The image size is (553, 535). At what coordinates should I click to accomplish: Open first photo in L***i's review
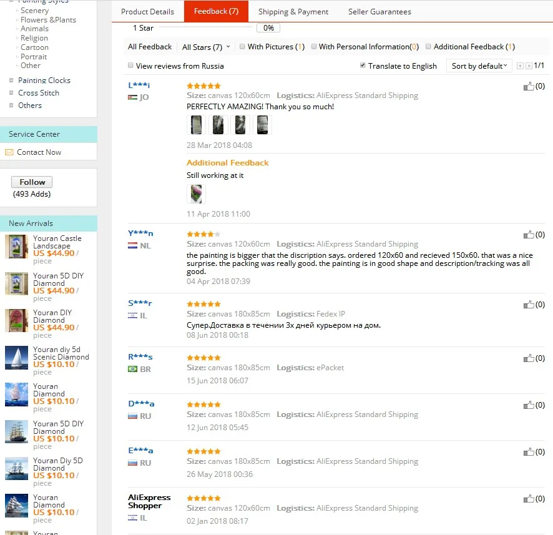(196, 125)
